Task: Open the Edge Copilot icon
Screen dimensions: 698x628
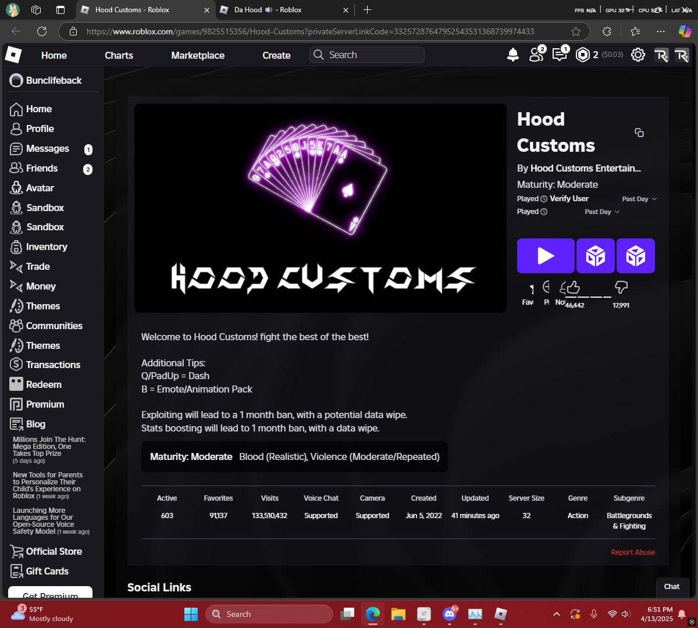Action: (x=685, y=31)
